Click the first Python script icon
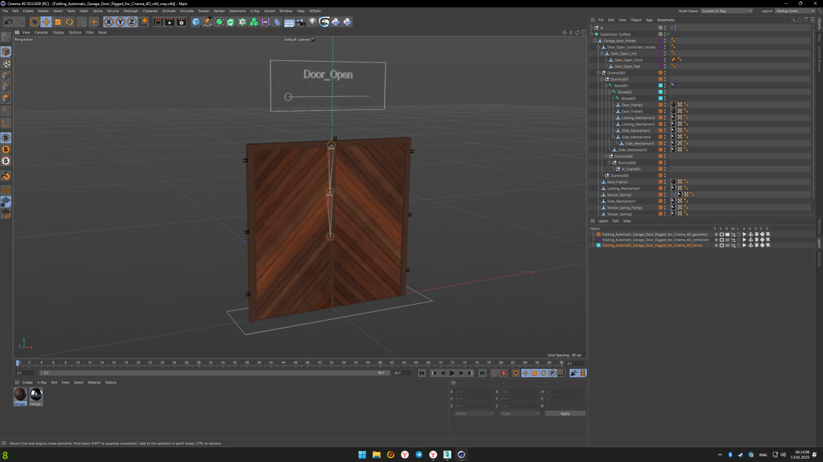 (x=335, y=22)
